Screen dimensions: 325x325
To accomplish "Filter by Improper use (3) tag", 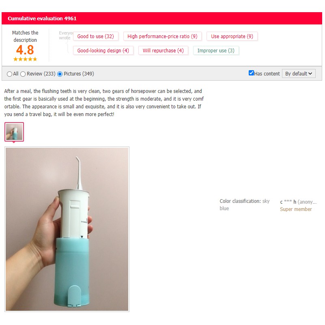I will [x=216, y=51].
